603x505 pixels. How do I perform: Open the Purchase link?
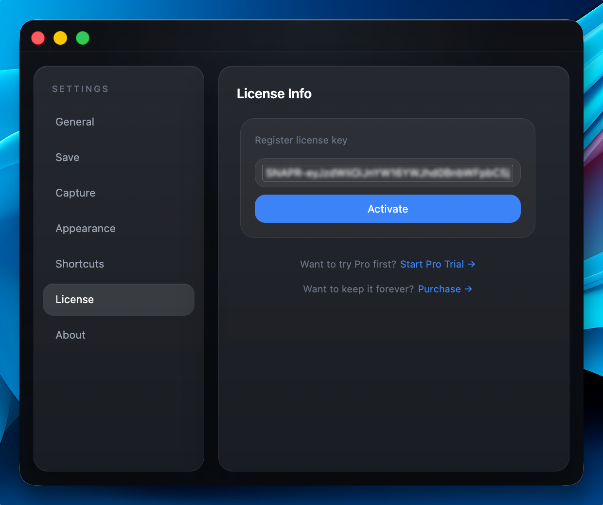point(439,289)
